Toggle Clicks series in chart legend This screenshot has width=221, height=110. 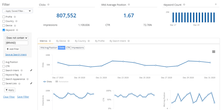pos(48,82)
